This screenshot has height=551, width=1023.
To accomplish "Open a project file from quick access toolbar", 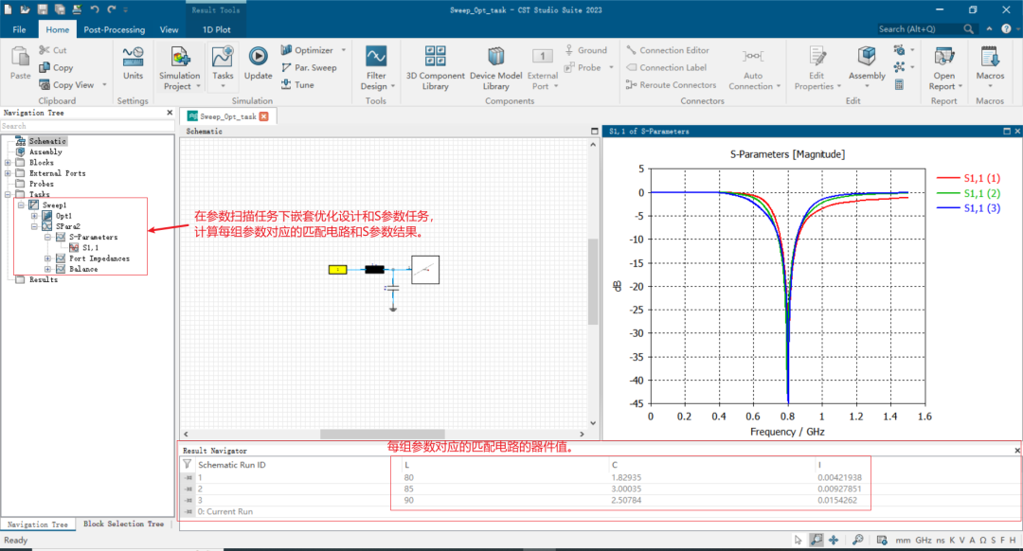I will point(26,9).
